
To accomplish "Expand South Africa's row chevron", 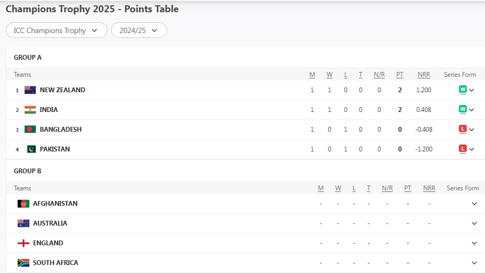I will 474,263.
